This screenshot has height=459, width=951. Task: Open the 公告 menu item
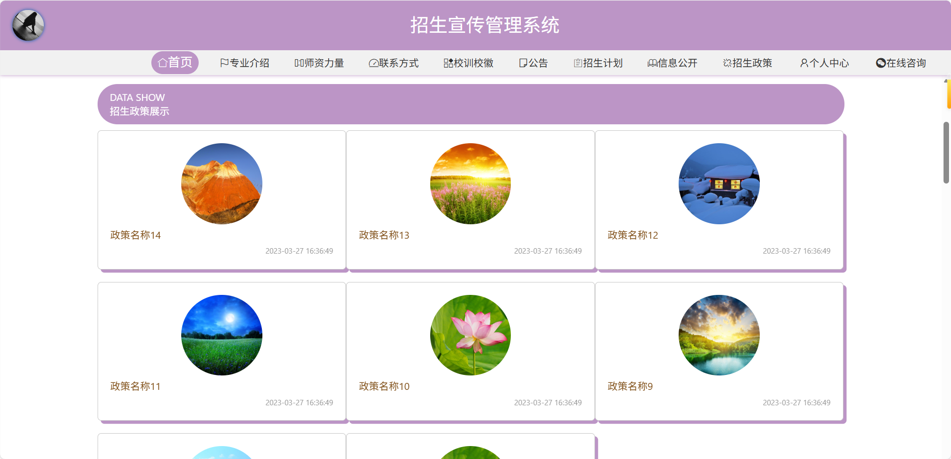(x=533, y=63)
